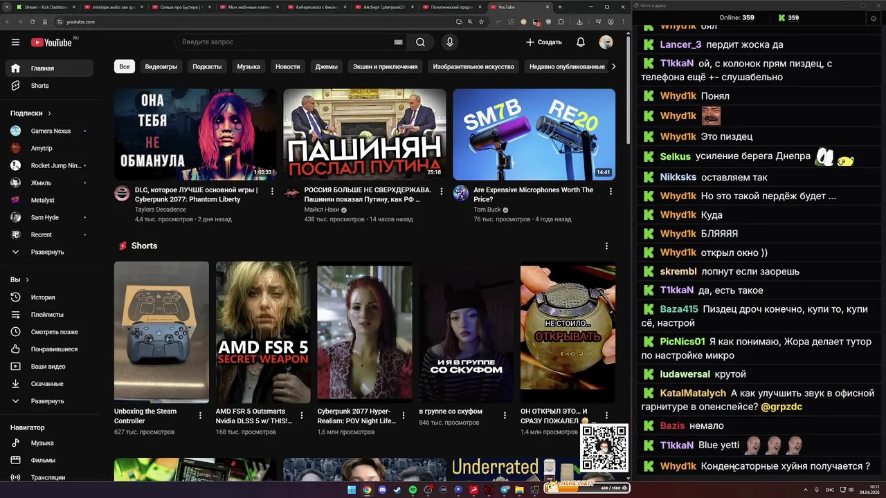Open Музыка under Навигатор
886x498 pixels.
[x=49, y=443]
